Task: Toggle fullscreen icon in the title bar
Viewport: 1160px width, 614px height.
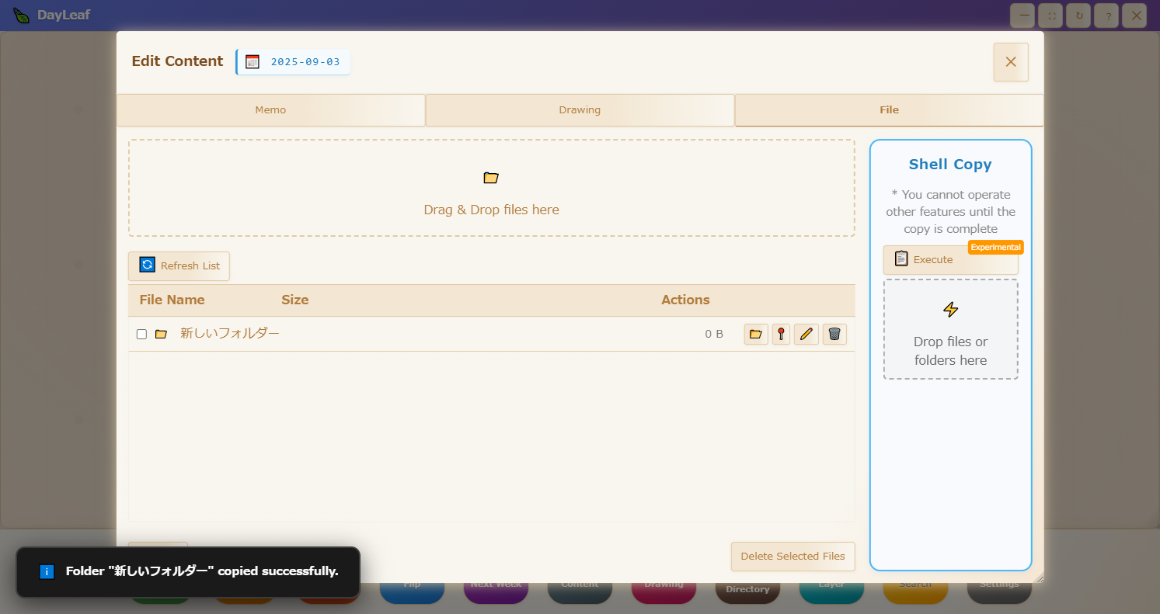Action: (x=1052, y=16)
